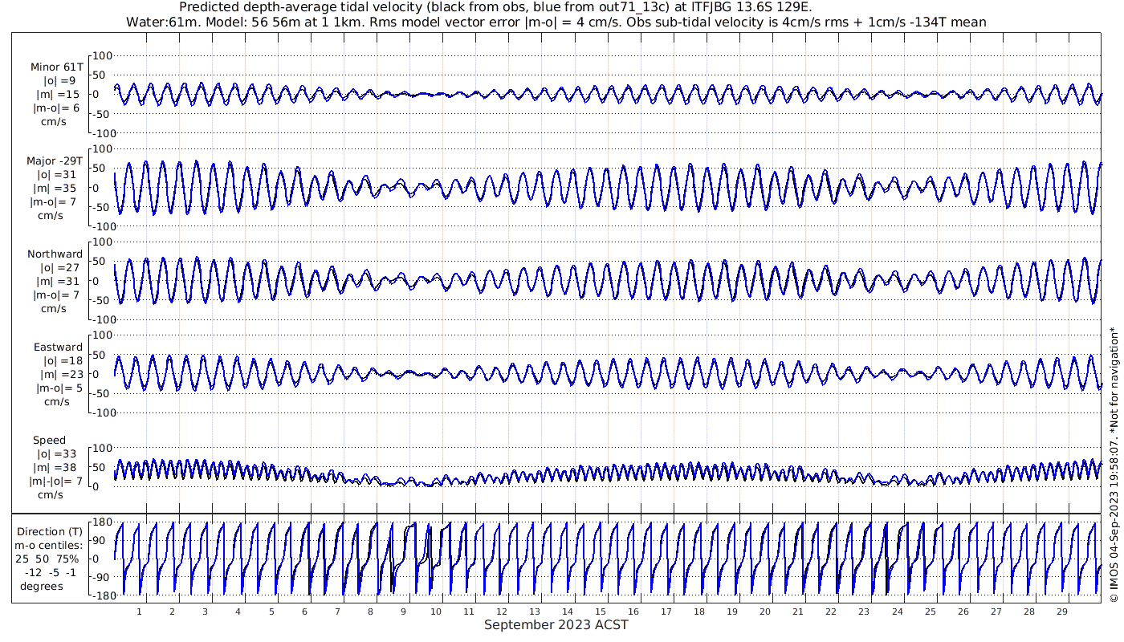The width and height of the screenshot is (1124, 642).
Task: Click the '|m-o|= 5' value in Eastward panel
Action: (x=59, y=388)
